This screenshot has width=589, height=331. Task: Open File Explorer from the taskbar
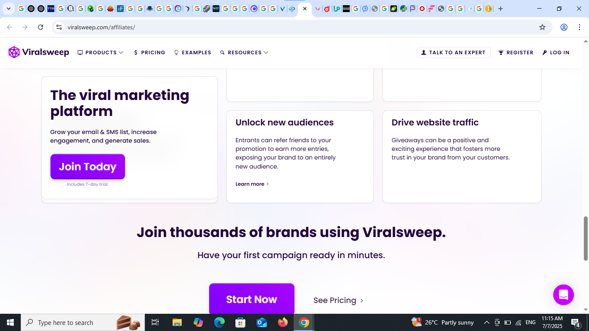pyautogui.click(x=177, y=322)
